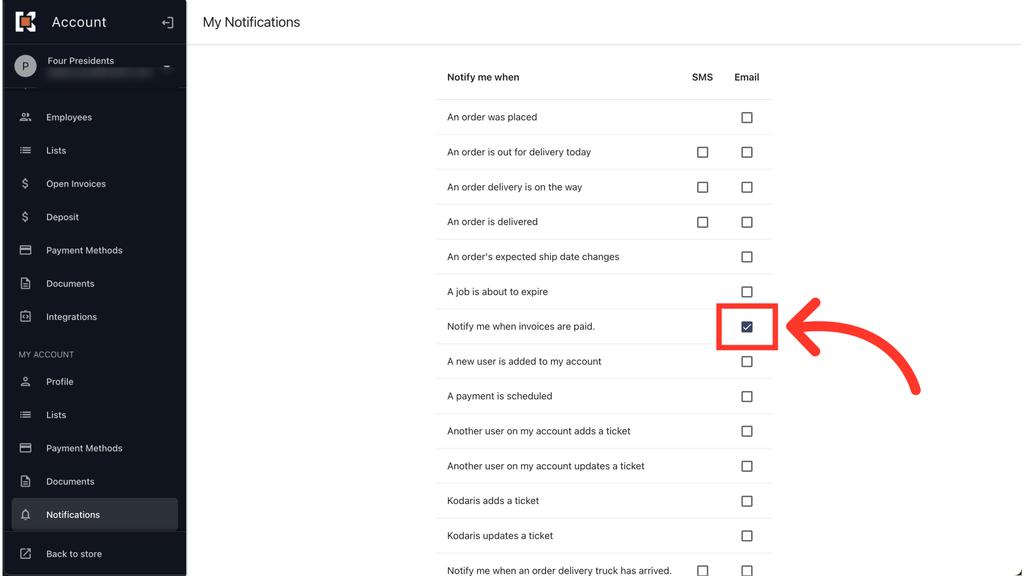The width and height of the screenshot is (1025, 576).
Task: Open Deposit in the sidebar
Action: click(x=62, y=217)
